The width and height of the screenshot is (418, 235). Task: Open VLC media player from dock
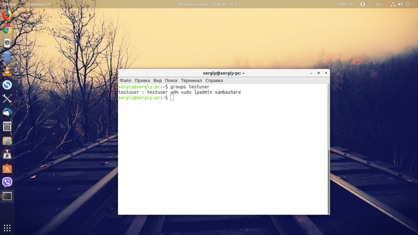(7, 71)
